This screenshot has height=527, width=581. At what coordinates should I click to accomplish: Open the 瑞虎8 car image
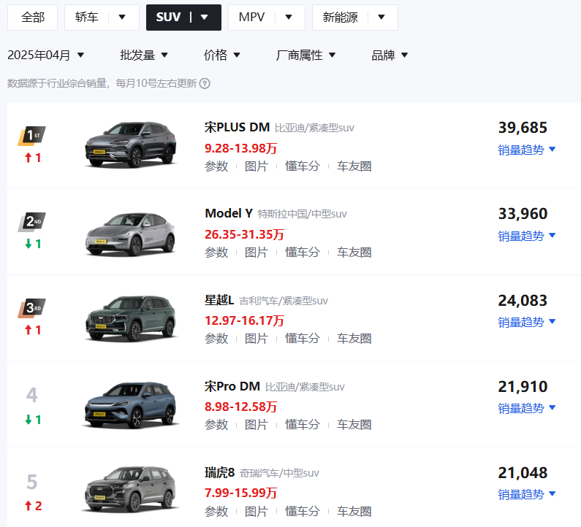click(130, 489)
